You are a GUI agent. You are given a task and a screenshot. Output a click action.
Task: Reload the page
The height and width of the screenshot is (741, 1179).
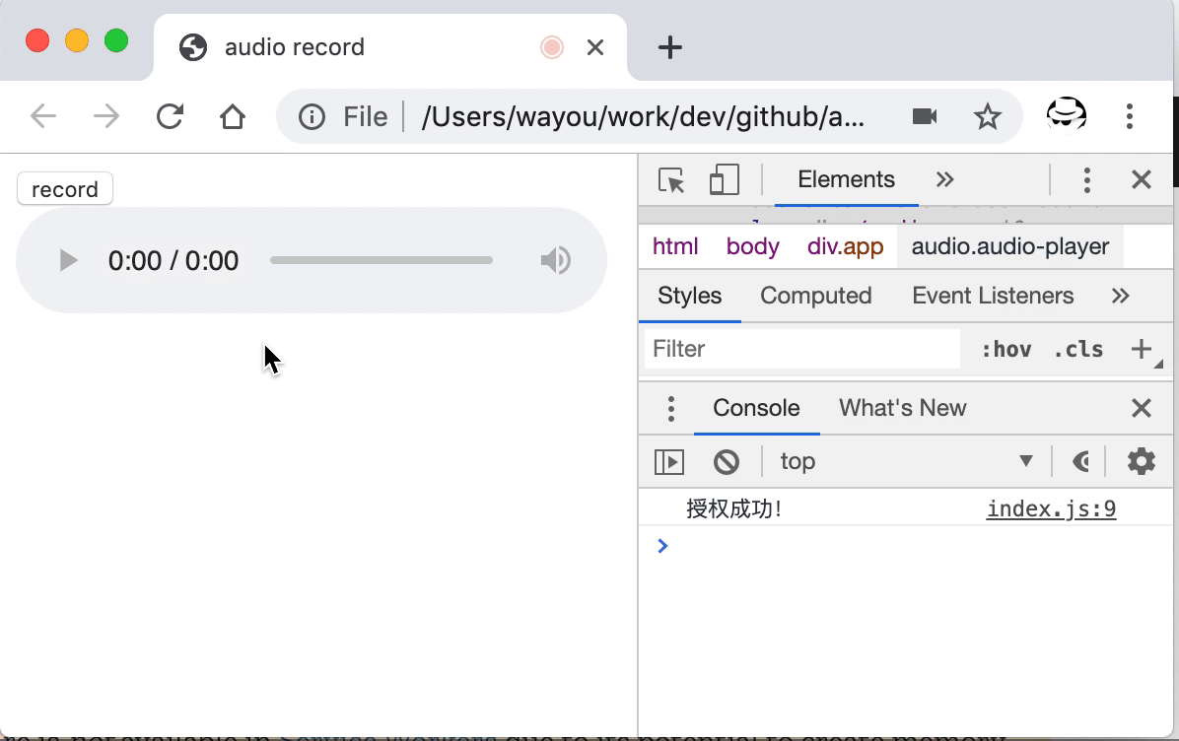click(x=171, y=117)
